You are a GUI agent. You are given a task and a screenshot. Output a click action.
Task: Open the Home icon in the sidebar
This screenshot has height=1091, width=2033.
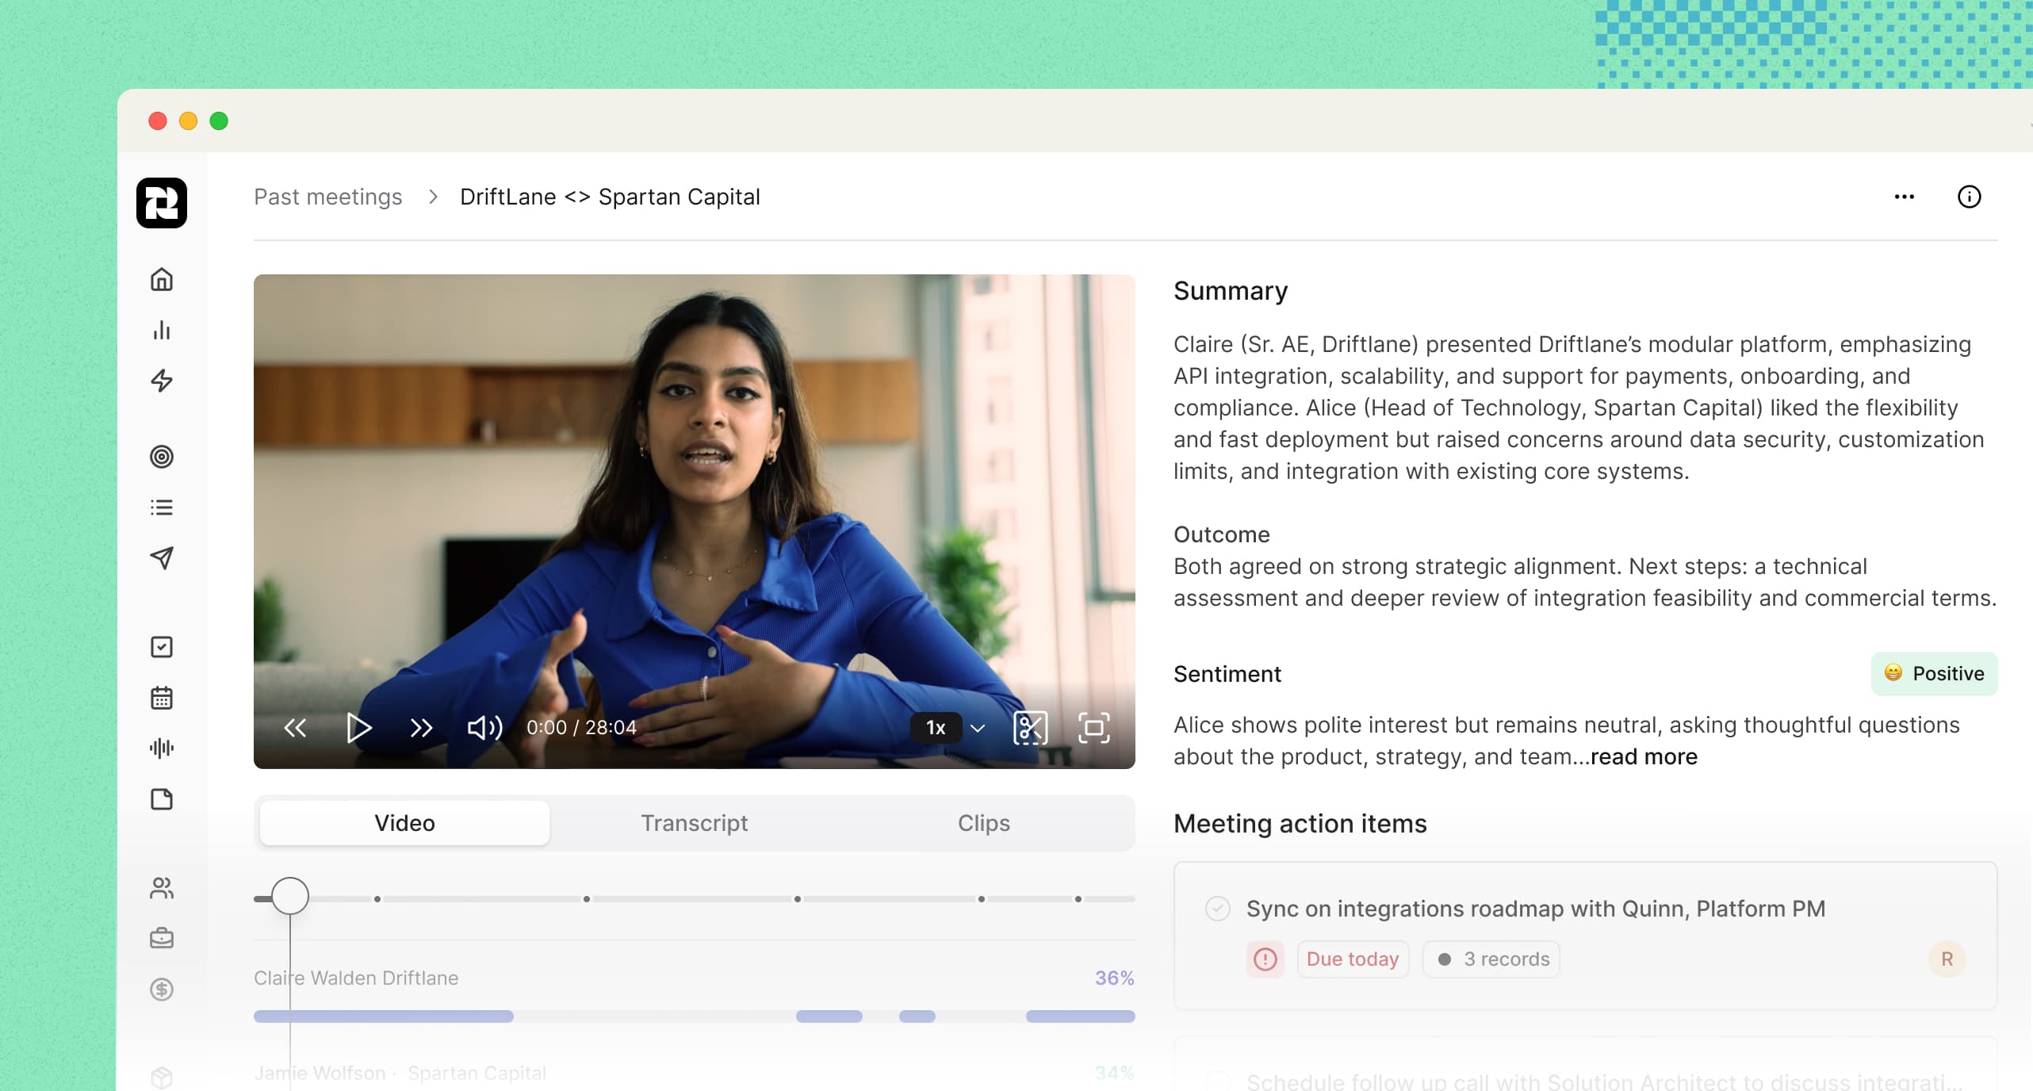pyautogui.click(x=162, y=280)
